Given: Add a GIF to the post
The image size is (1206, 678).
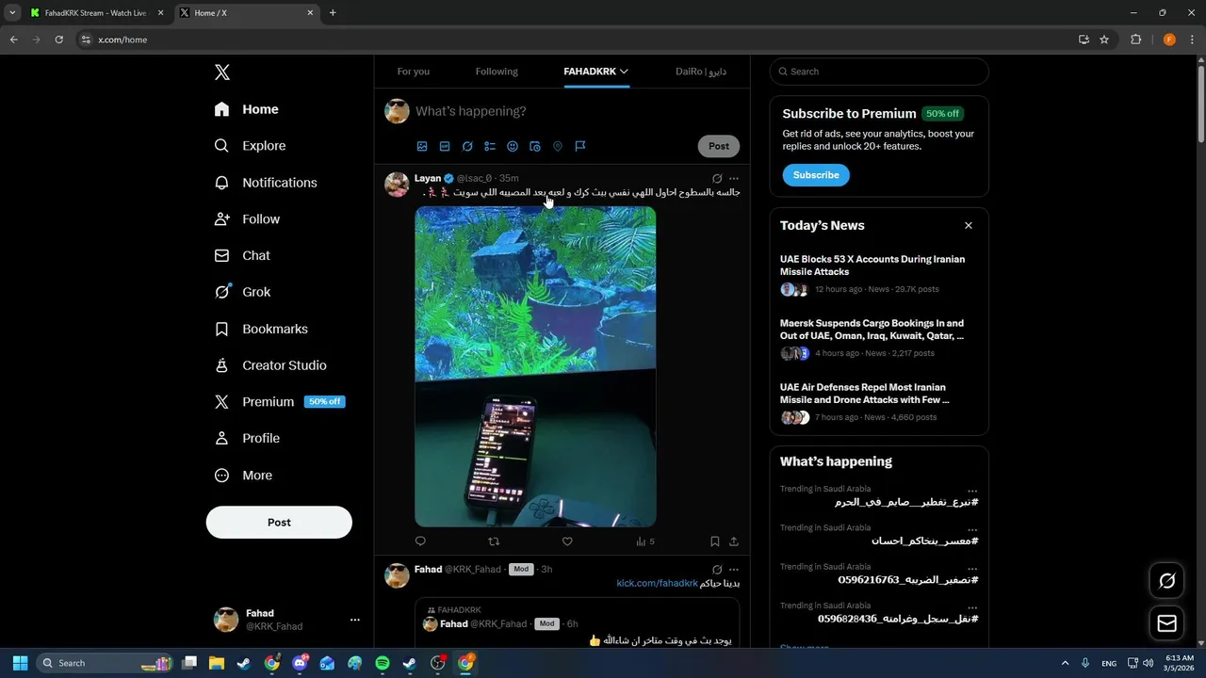Looking at the screenshot, I should click(445, 146).
